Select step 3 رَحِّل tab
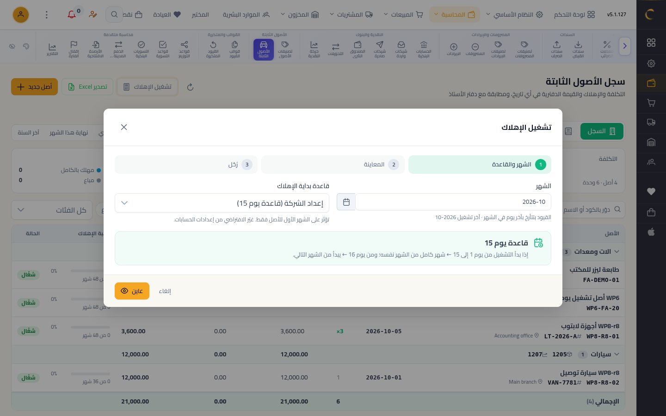 [x=186, y=165]
